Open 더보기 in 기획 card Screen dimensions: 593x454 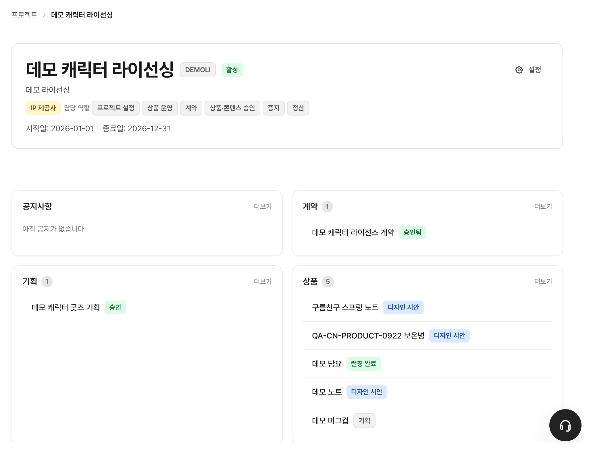(263, 281)
